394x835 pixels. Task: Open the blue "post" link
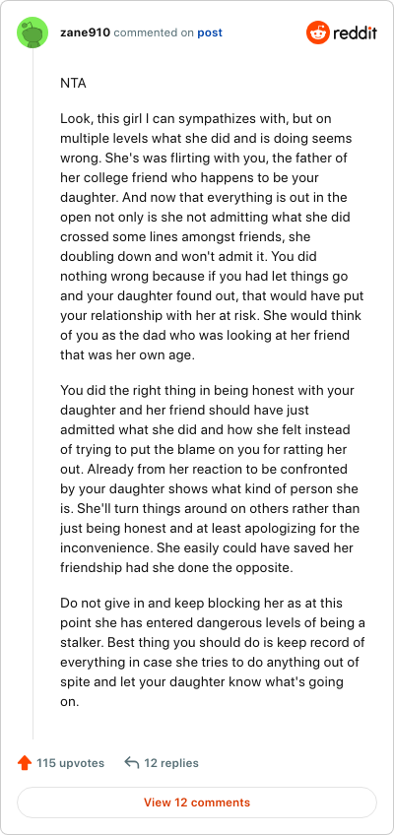210,33
